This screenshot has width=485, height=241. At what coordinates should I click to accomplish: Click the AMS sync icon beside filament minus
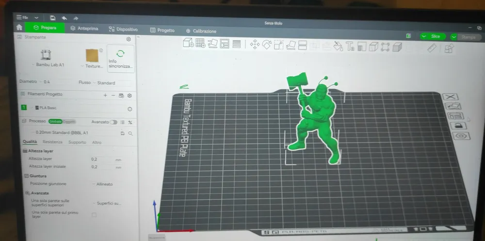pyautogui.click(x=121, y=96)
